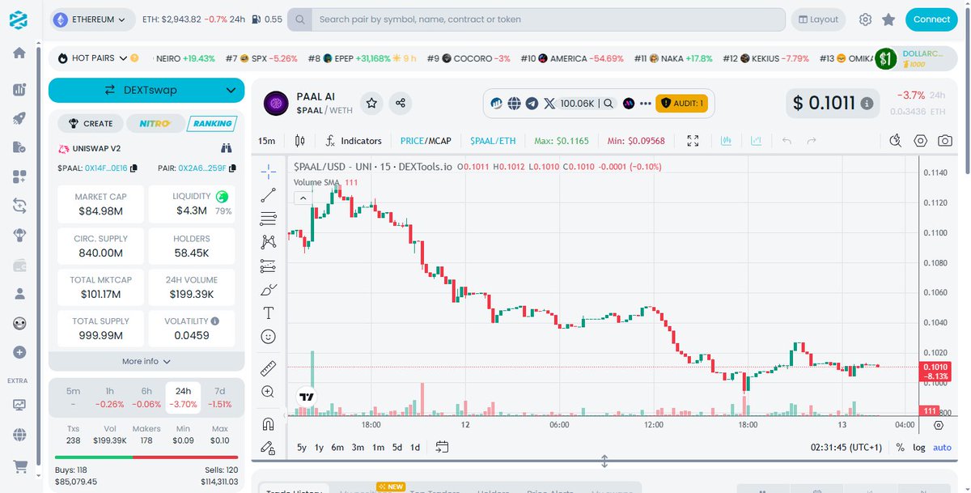Click the globe icon in the left sidebar
This screenshot has height=493, width=971.
(x=19, y=435)
